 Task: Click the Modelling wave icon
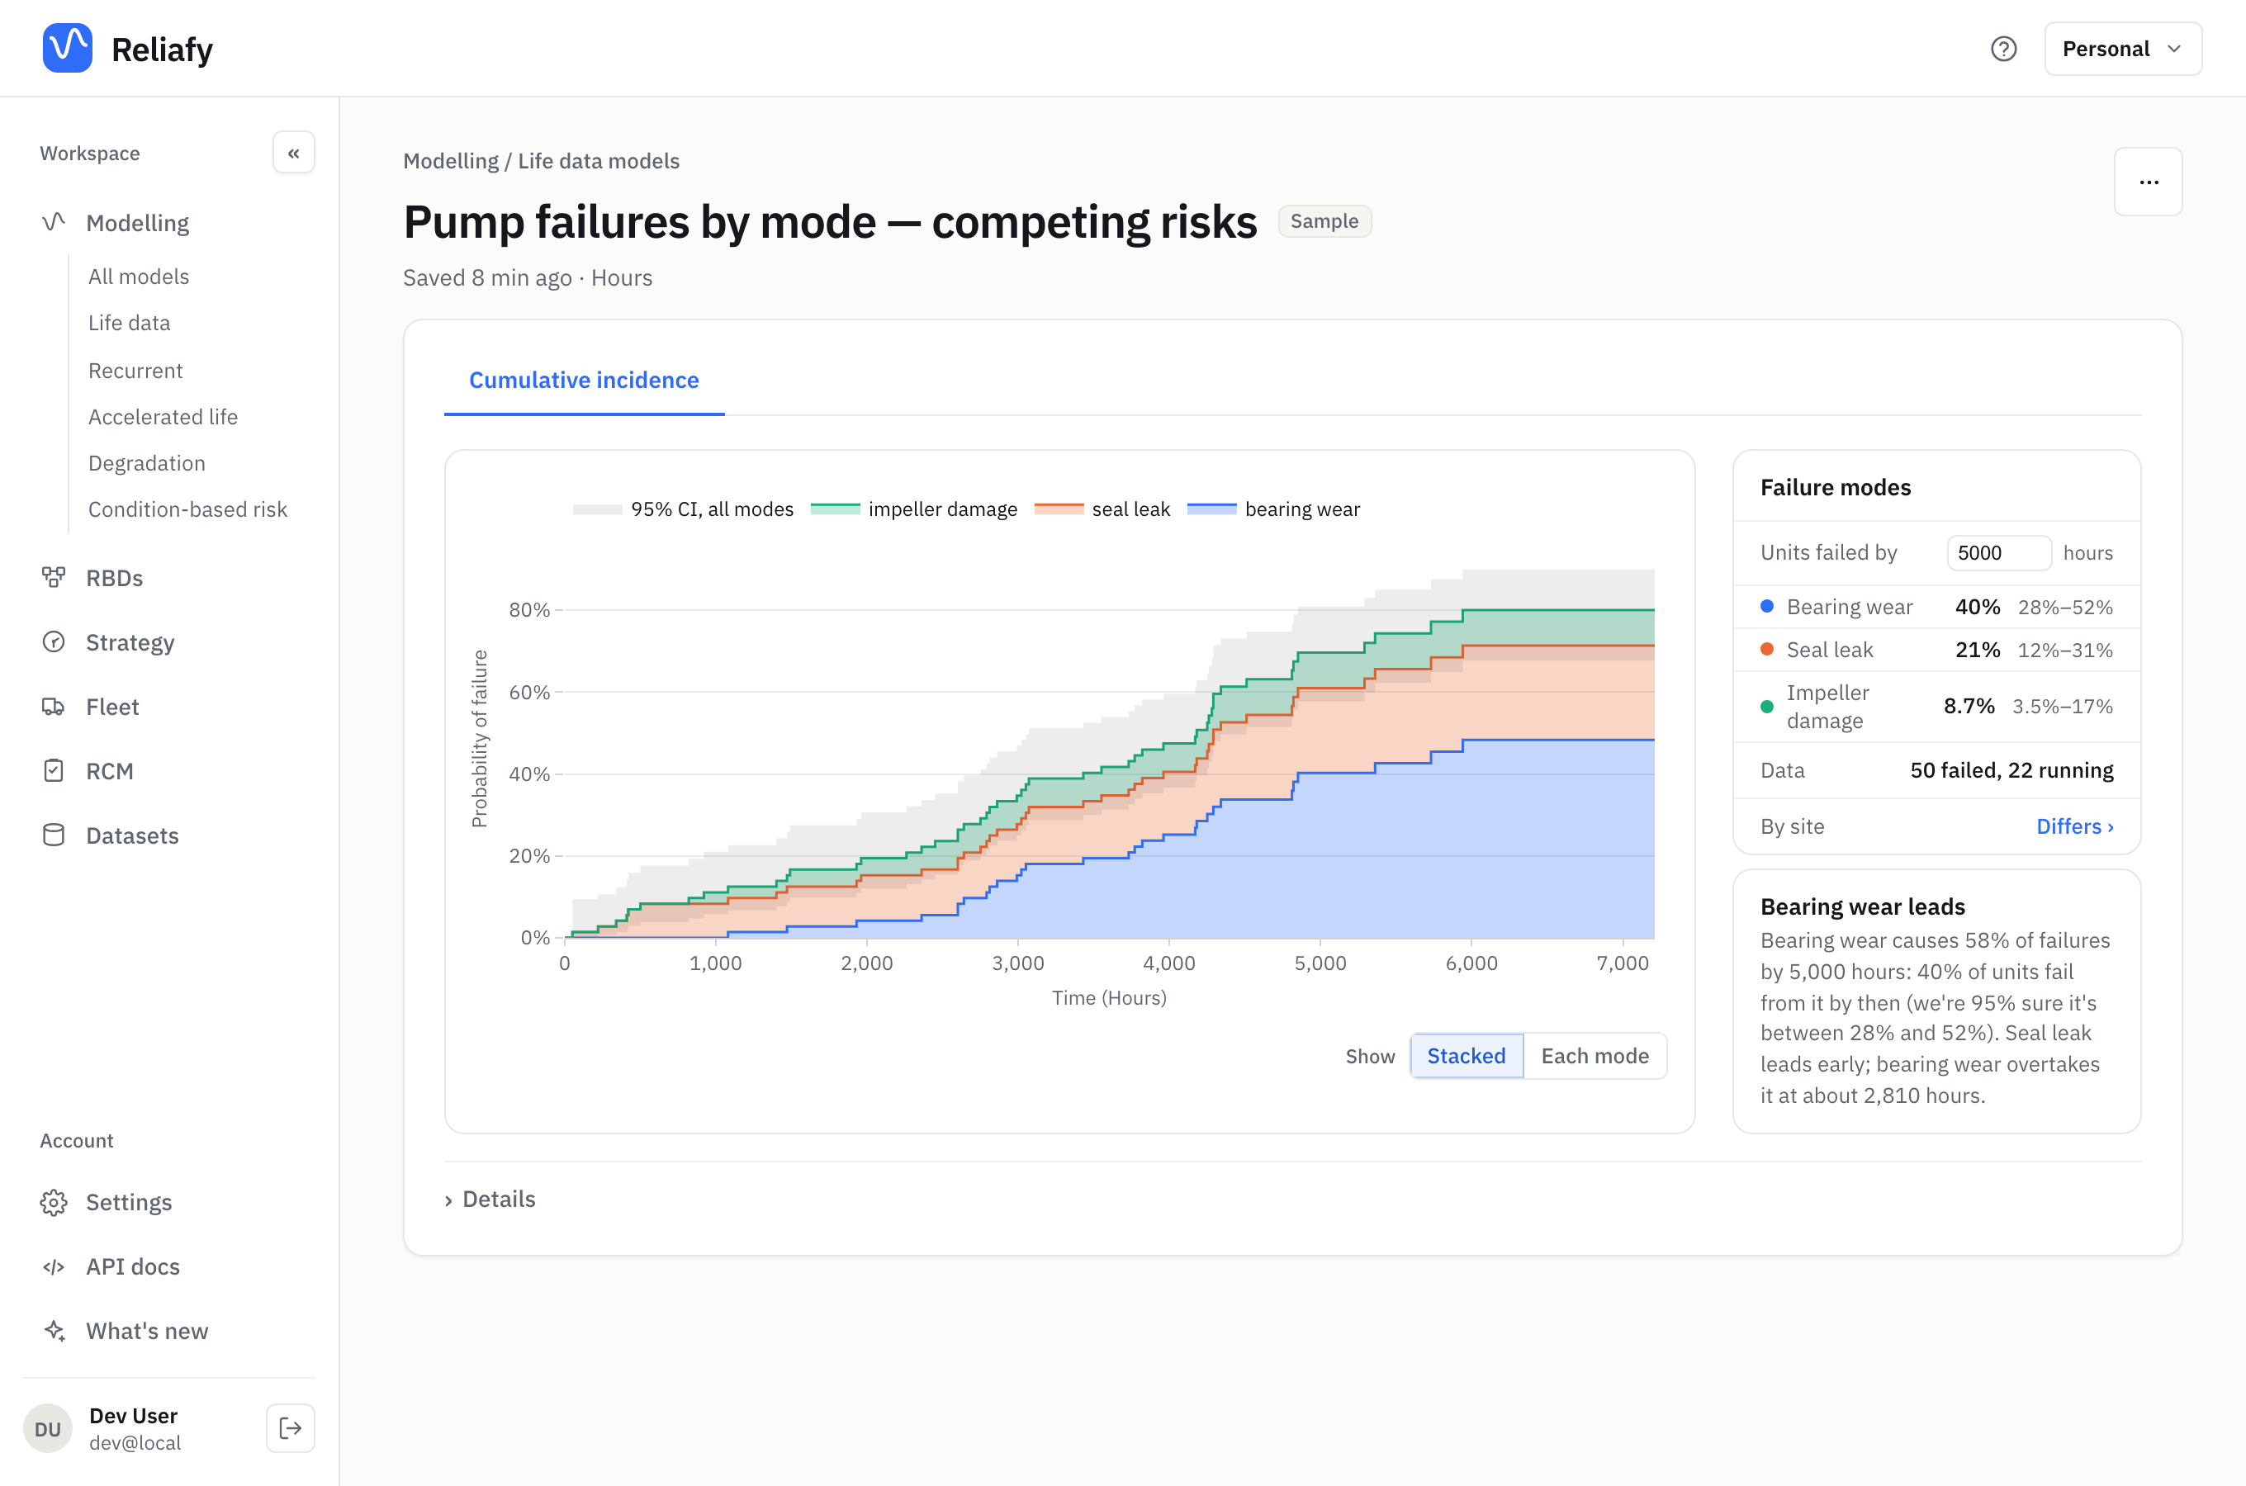[x=54, y=223]
